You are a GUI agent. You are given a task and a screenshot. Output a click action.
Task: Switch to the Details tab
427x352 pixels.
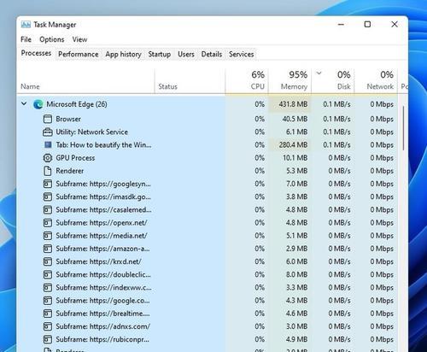pos(212,54)
